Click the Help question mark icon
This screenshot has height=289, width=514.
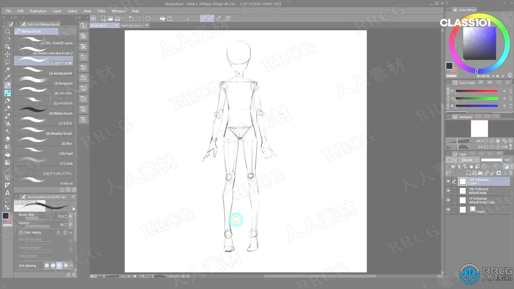[x=228, y=18]
